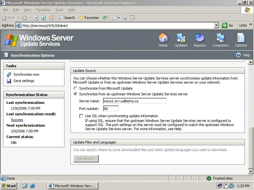This screenshot has width=254, height=190.
Task: Refresh the page with the green arrows icon
Action: point(43,18)
